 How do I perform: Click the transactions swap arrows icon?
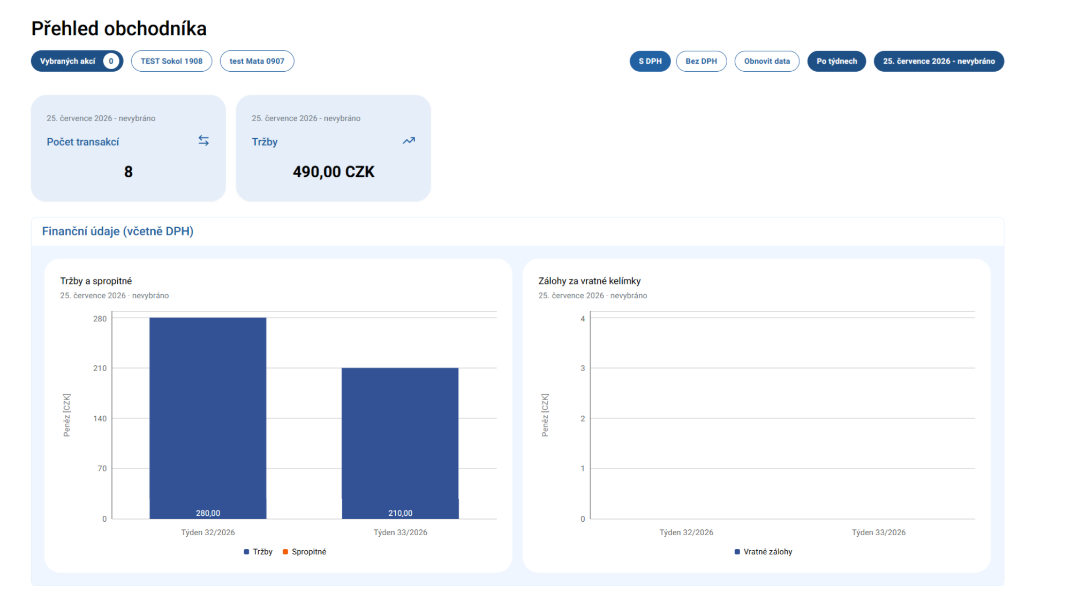pos(203,140)
